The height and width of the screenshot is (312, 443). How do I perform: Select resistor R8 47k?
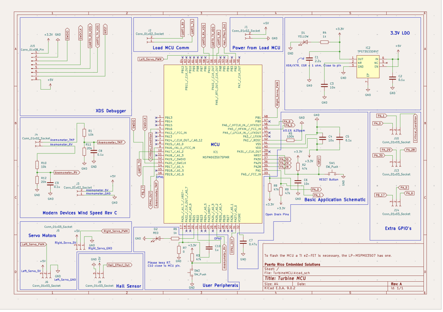pyautogui.click(x=270, y=187)
